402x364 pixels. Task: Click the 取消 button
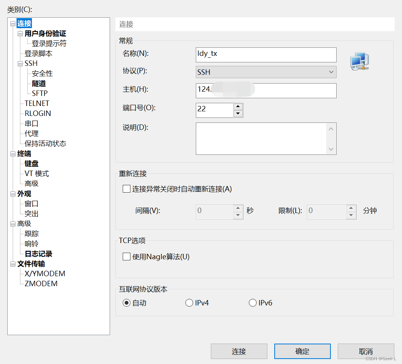click(x=365, y=351)
